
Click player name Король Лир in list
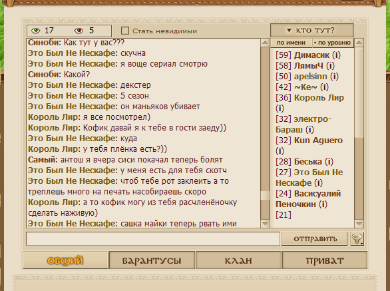(x=319, y=98)
